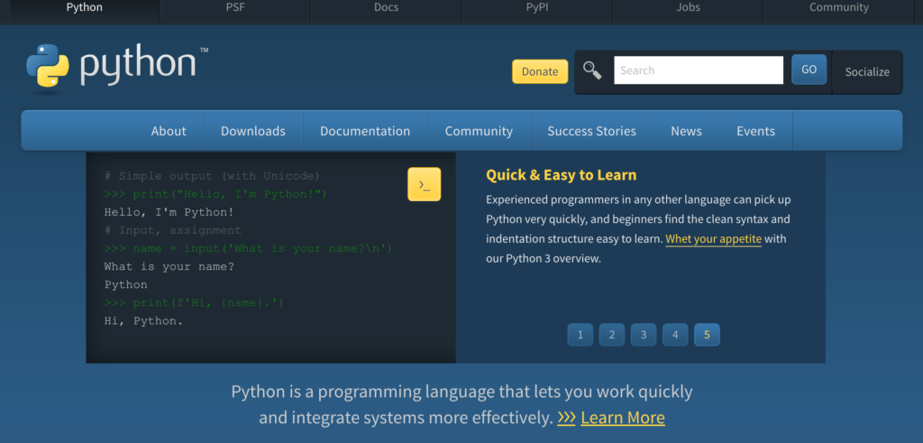Viewport: 923px width, 443px height.
Task: Open the Success Stories menu
Action: (x=591, y=131)
